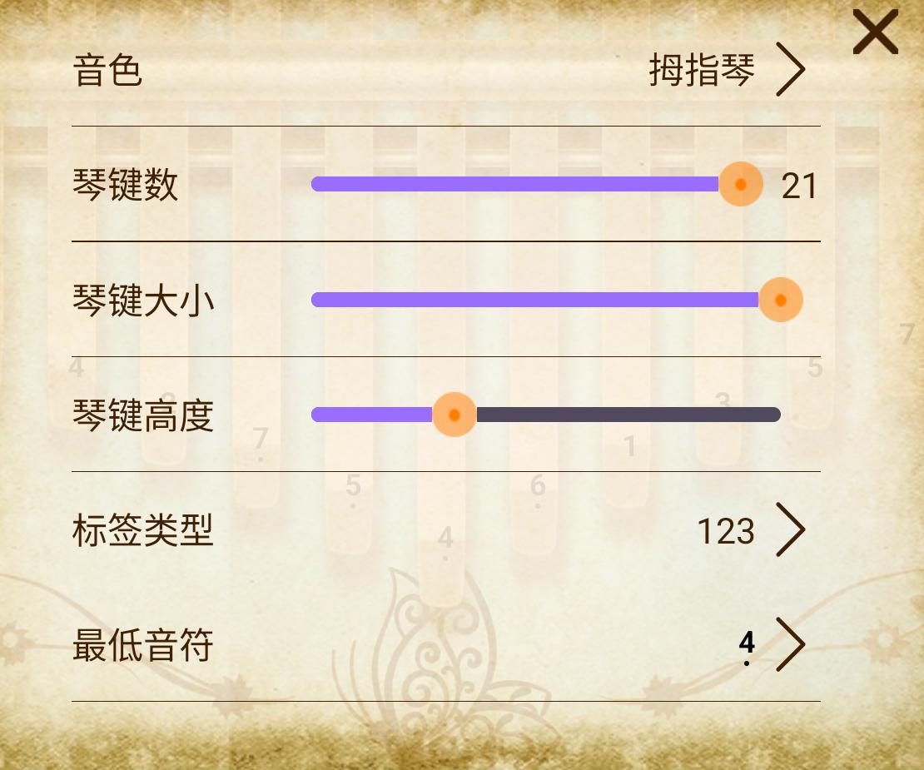Click the 123 label type value
The height and width of the screenshot is (770, 924).
click(726, 531)
